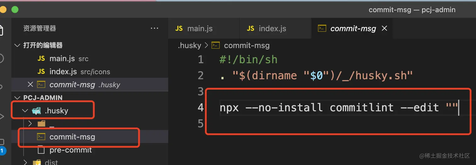Close commit-msg in open editors list
Viewport: 476px width, 165px height.
30,85
